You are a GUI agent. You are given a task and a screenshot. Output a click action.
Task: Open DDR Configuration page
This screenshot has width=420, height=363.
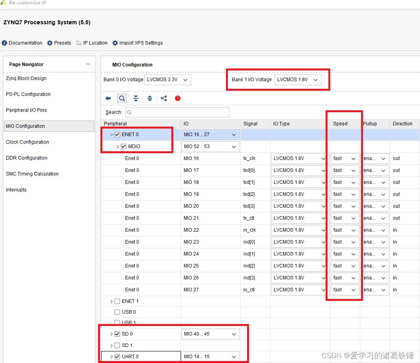pyautogui.click(x=27, y=158)
